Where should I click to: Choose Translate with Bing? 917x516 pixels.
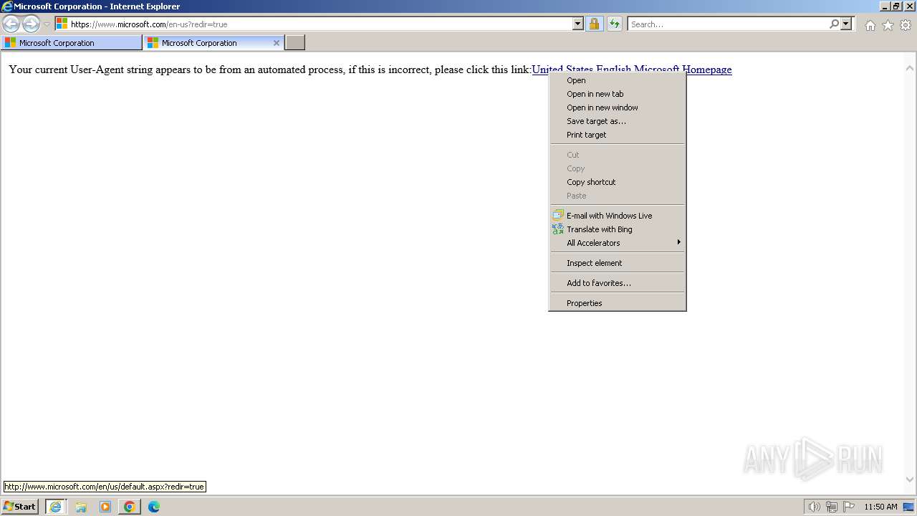pos(617,229)
